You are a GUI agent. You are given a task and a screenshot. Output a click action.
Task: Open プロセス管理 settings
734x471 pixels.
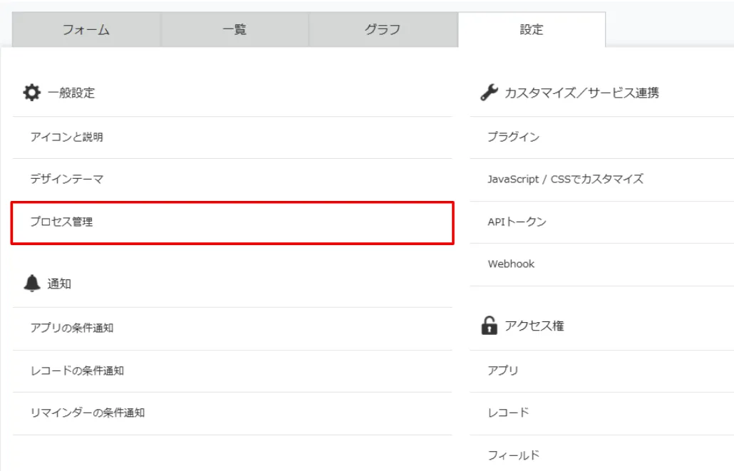tap(61, 222)
